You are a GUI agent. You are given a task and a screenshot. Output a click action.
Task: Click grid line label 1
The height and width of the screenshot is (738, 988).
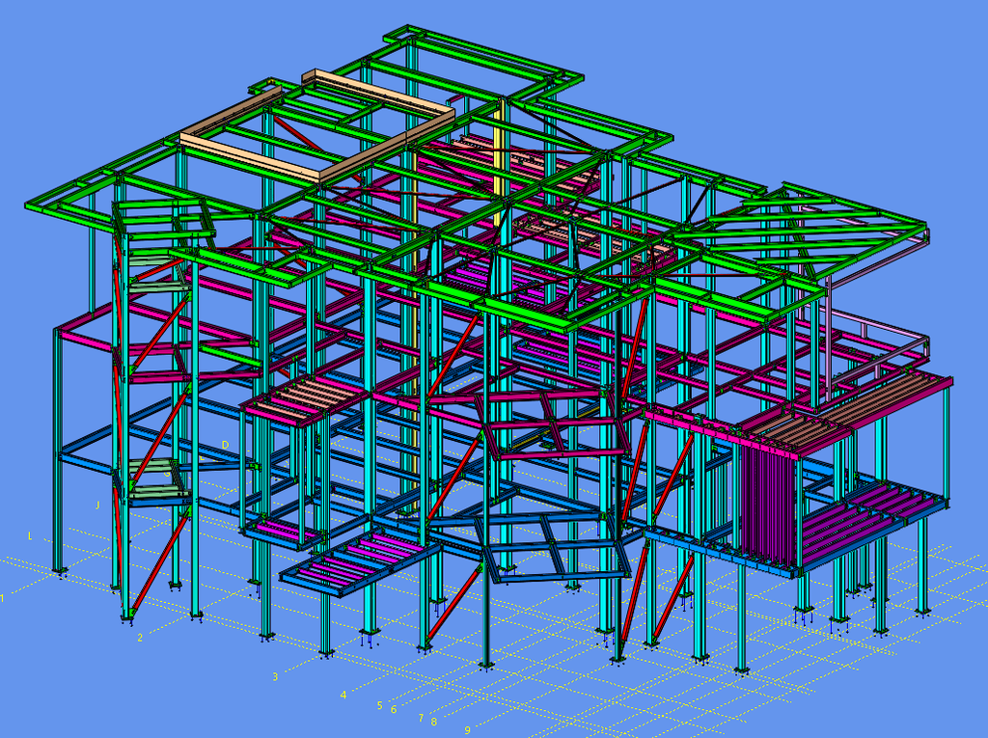coord(3,598)
